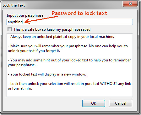Click the 'You may add some hint' line
This screenshot has width=141, height=115.
tap(69, 60)
